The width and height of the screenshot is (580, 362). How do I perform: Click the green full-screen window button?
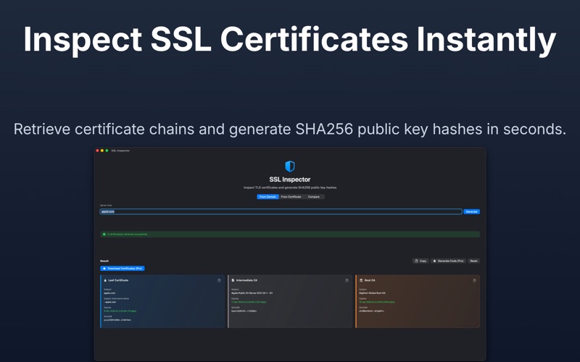107,151
